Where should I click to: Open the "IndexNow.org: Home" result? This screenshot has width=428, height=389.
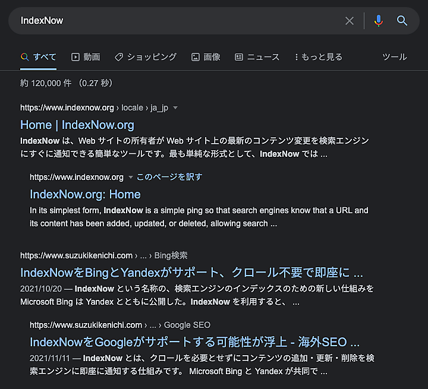(x=85, y=194)
